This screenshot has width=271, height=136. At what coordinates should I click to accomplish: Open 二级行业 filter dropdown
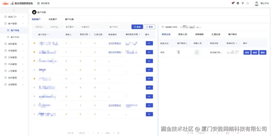pyautogui.click(x=55, y=27)
